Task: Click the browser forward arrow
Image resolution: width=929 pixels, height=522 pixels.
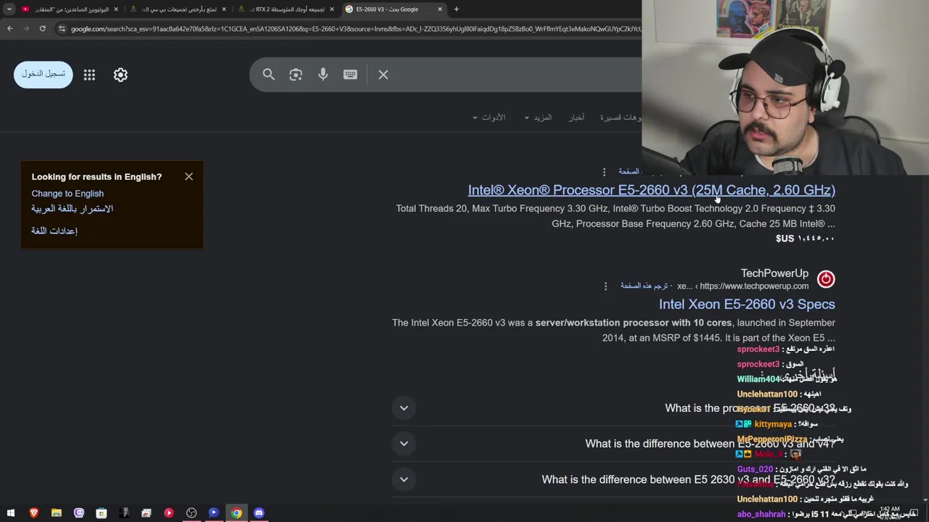Action: point(26,29)
